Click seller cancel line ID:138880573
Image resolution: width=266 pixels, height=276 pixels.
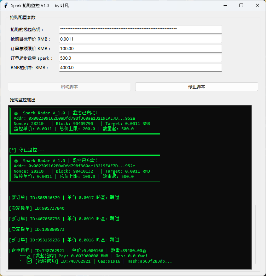point(37,229)
